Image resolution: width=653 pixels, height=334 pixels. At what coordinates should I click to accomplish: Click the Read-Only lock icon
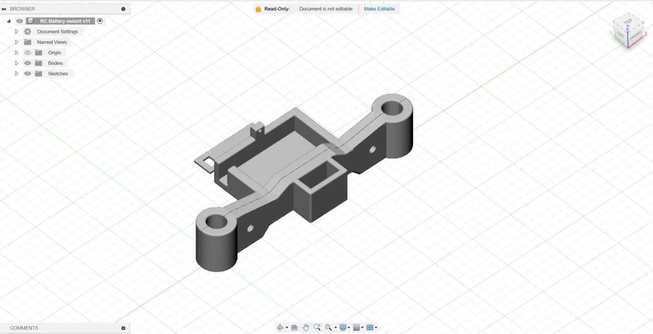coord(258,9)
